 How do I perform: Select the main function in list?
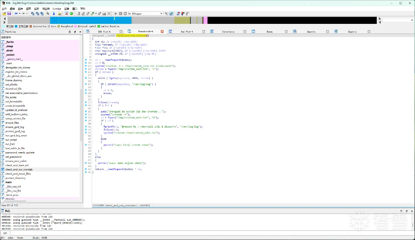click(8, 182)
